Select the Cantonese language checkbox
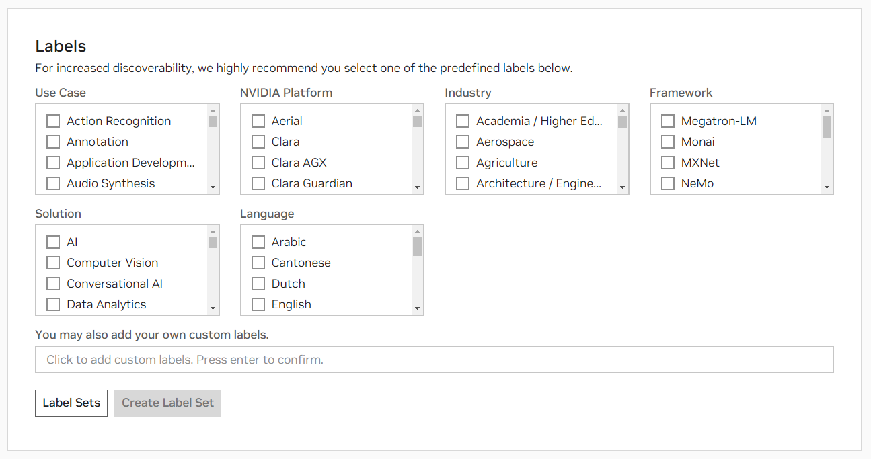This screenshot has height=459, width=871. [258, 263]
